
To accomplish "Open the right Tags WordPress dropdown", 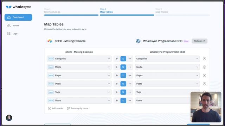I will (163, 92).
